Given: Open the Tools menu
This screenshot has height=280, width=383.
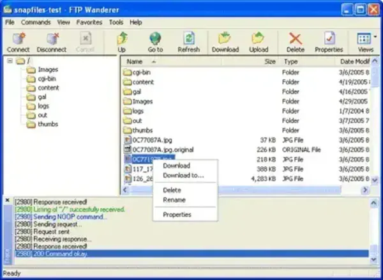Looking at the screenshot, I should coord(116,22).
